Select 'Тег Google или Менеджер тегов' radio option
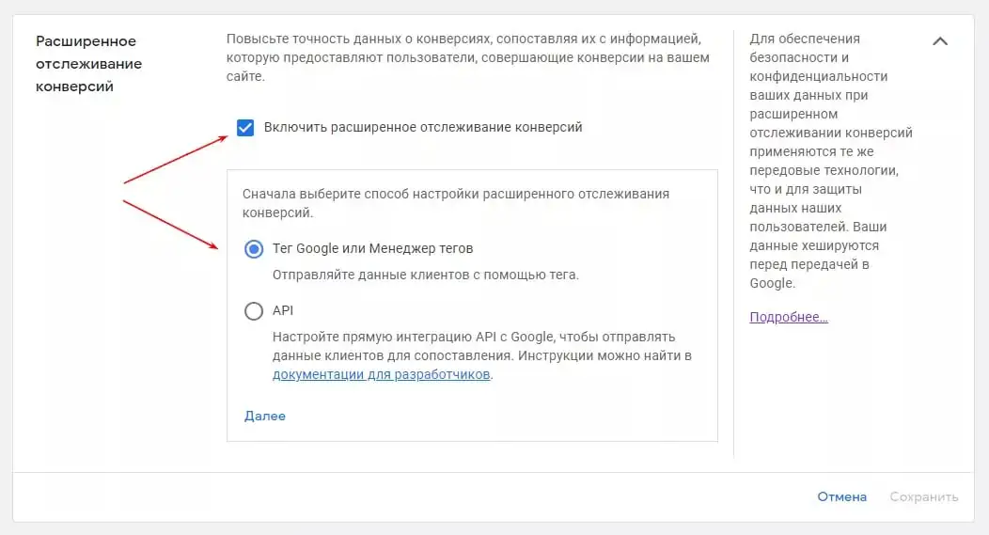The image size is (989, 535). click(254, 249)
